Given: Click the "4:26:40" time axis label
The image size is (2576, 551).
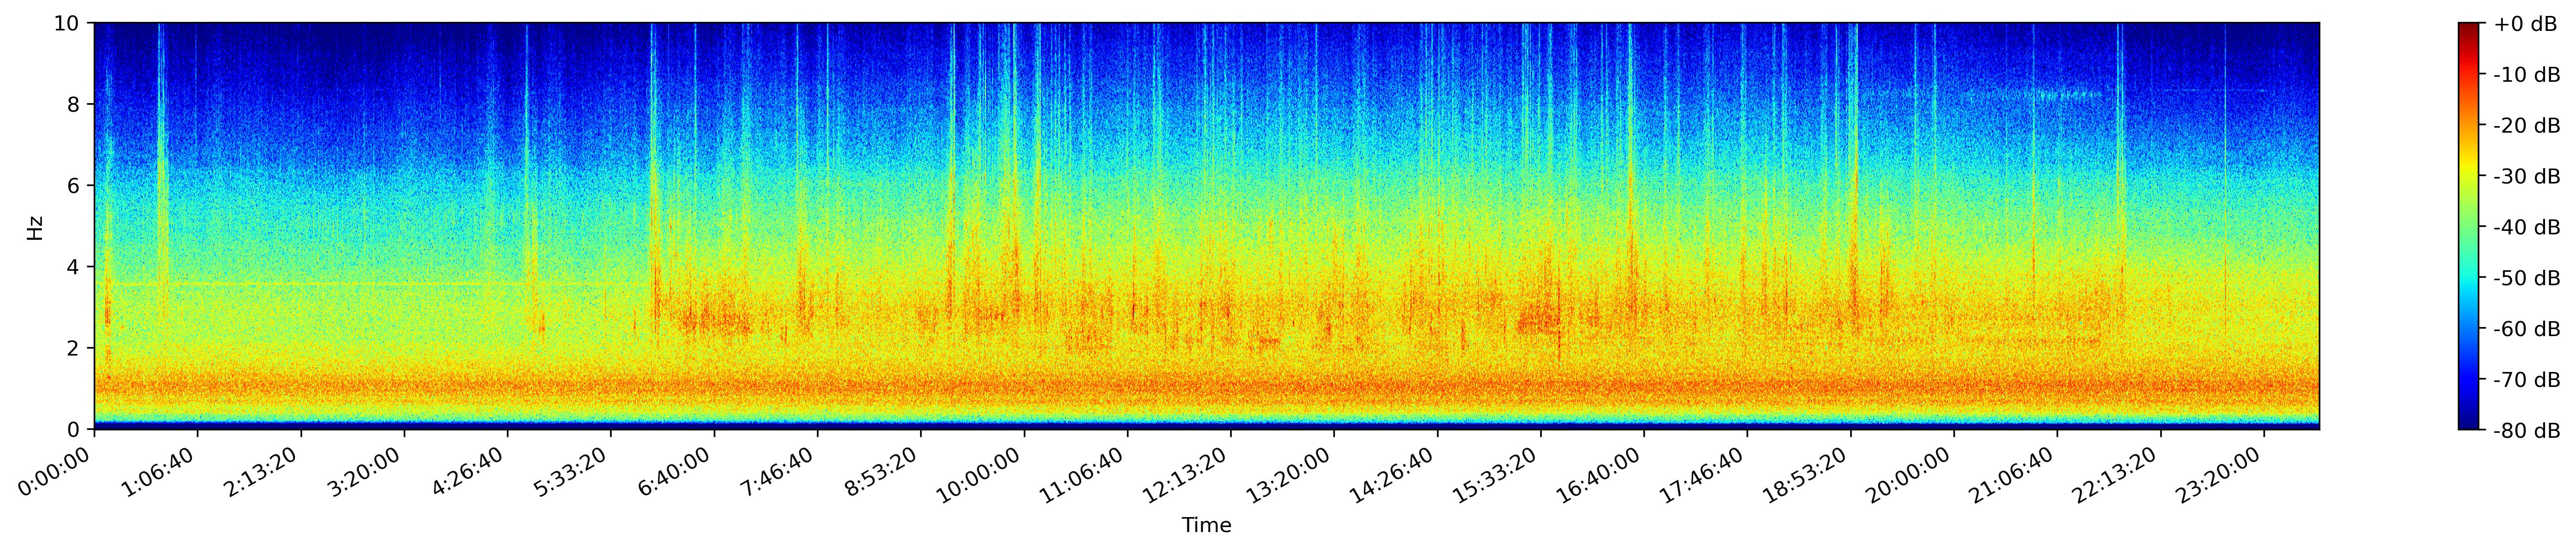Looking at the screenshot, I should click(471, 471).
